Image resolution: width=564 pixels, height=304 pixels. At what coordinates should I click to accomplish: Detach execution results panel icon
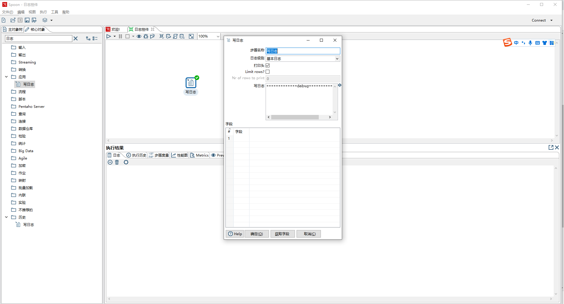[551, 147]
